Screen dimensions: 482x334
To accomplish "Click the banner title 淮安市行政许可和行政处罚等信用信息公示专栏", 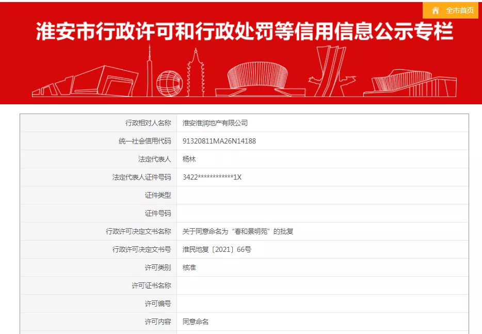I will click(x=245, y=31).
